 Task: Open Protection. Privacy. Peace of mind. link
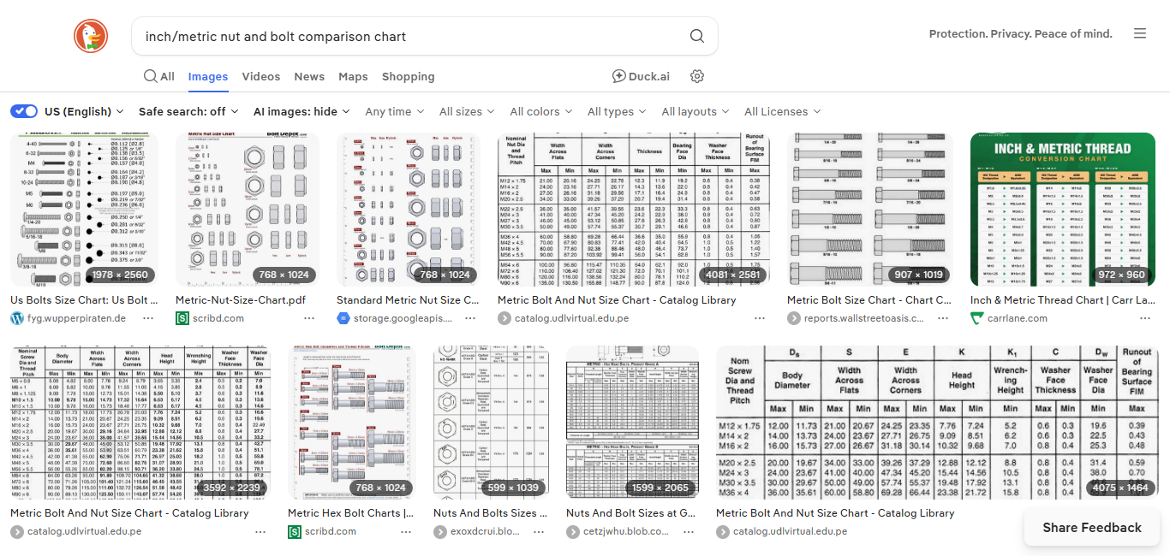1021,34
